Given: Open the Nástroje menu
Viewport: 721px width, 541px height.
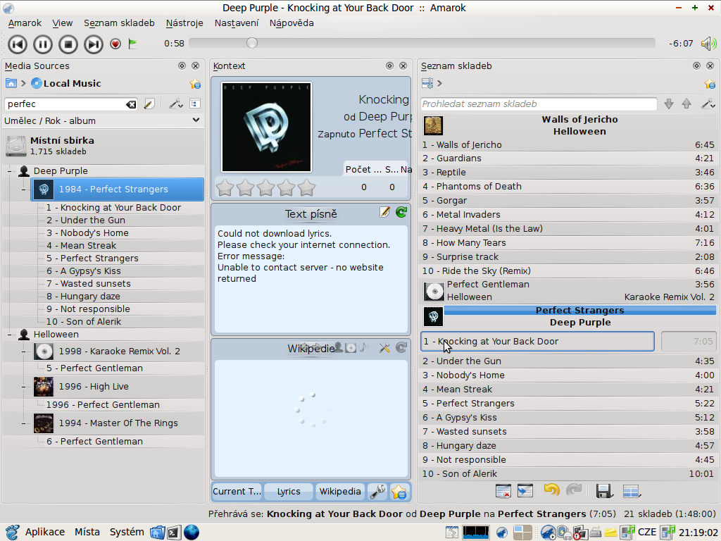Looking at the screenshot, I should coord(184,23).
